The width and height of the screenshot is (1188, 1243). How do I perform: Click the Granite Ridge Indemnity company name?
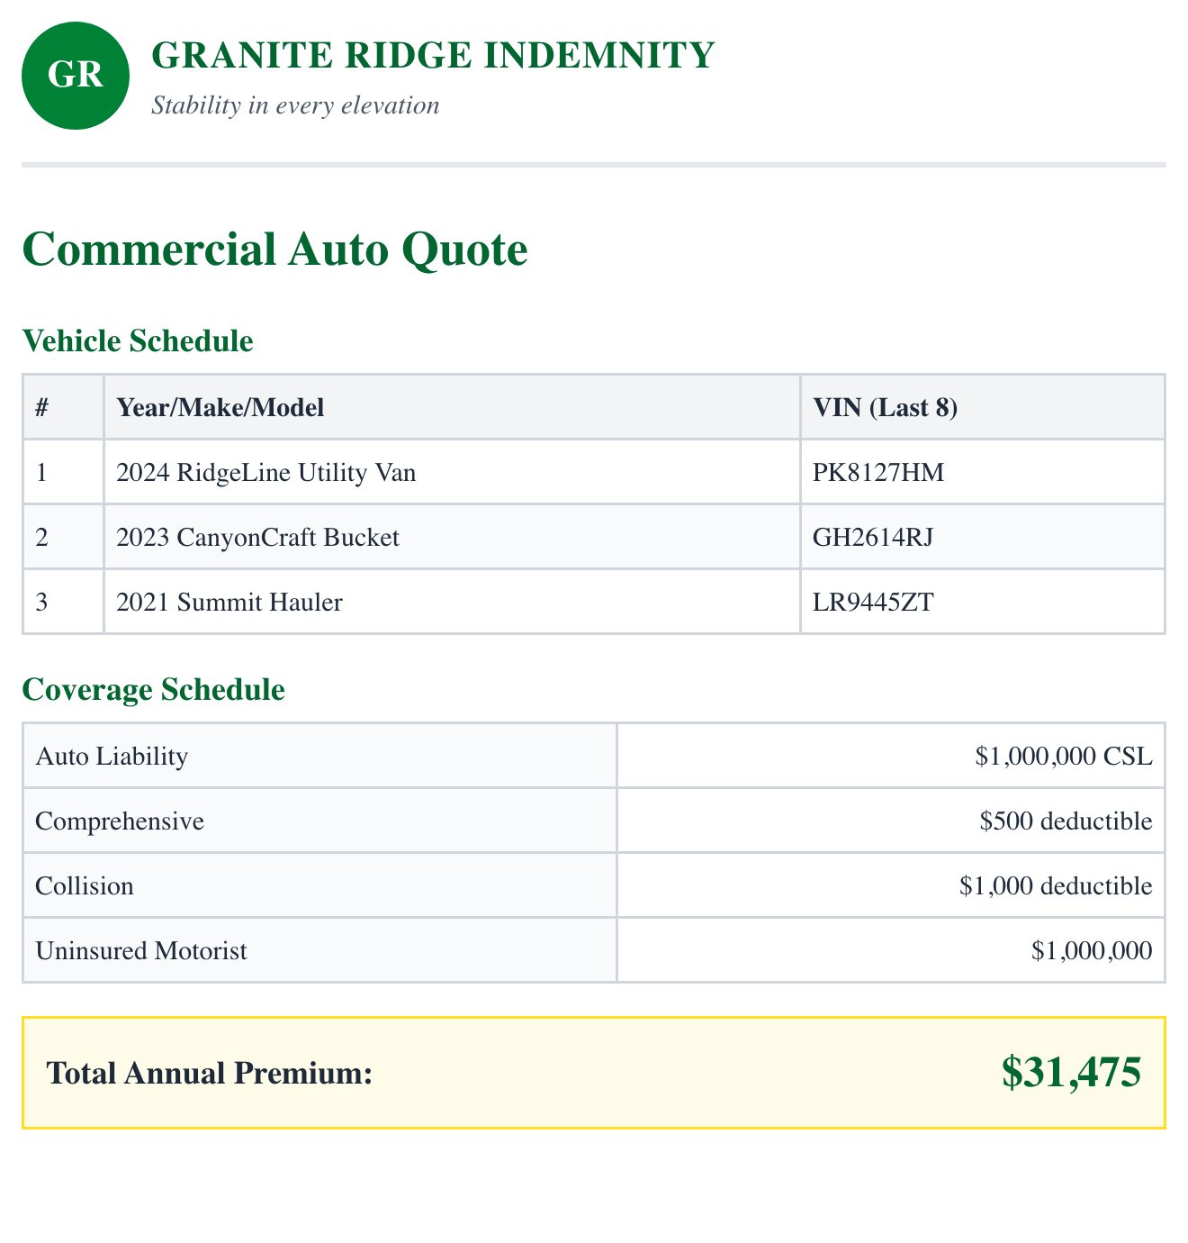pos(433,56)
